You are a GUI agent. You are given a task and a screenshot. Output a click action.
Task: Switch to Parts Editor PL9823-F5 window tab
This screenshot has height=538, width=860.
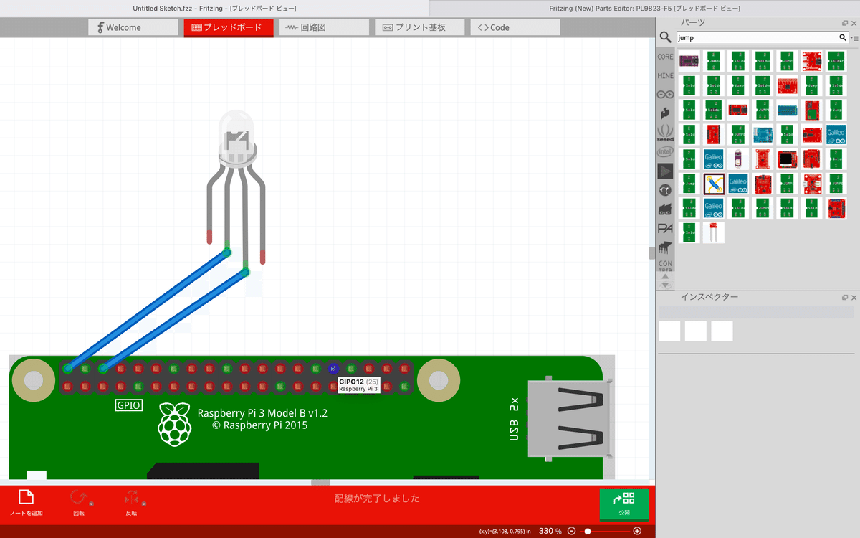click(x=645, y=9)
